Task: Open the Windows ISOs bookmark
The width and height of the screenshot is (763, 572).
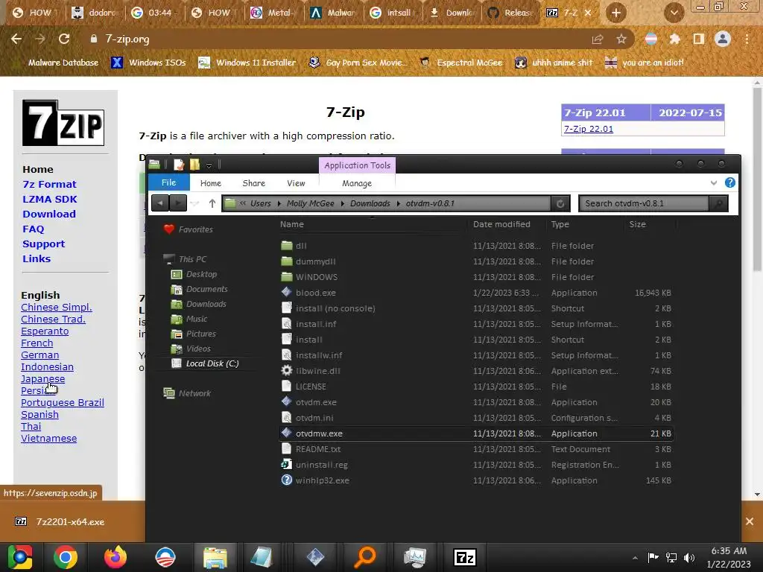Action: [149, 63]
